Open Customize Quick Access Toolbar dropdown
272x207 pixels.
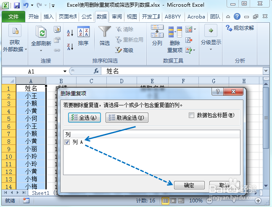point(53,6)
